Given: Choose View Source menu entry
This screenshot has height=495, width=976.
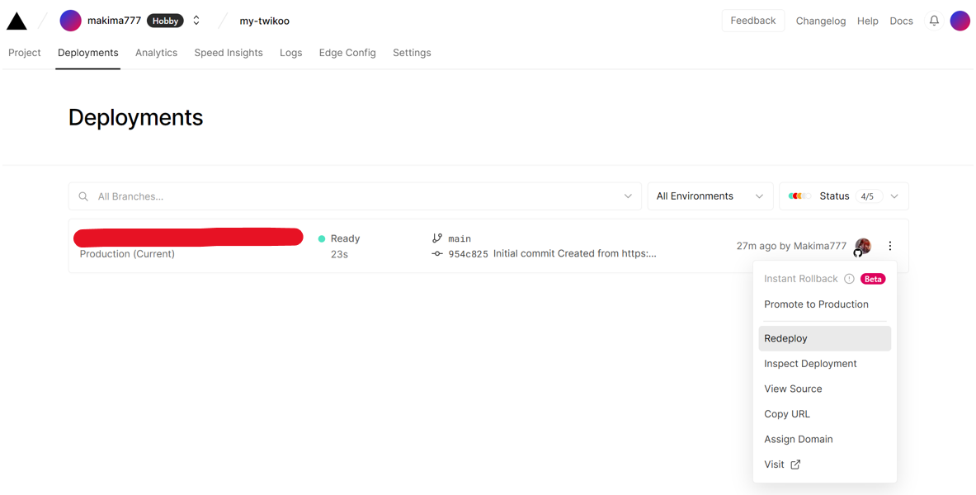Looking at the screenshot, I should pos(825,389).
